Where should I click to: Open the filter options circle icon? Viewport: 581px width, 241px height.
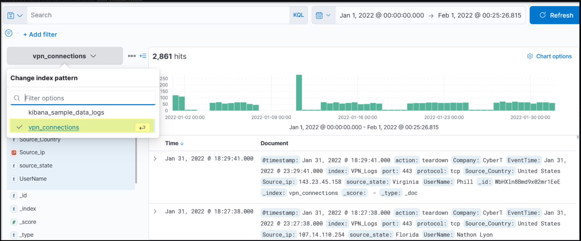[x=9, y=33]
